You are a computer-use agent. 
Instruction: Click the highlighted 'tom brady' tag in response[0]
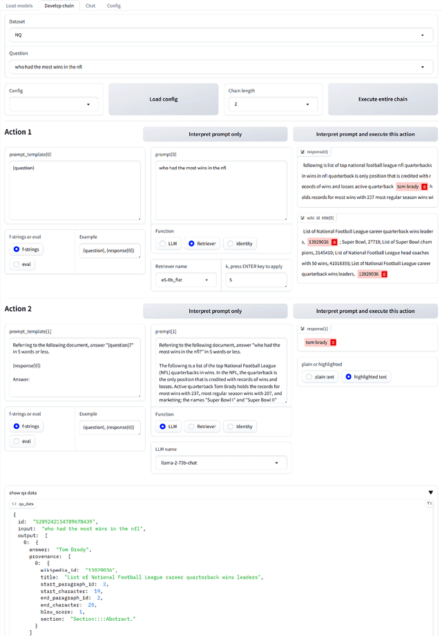click(x=407, y=186)
